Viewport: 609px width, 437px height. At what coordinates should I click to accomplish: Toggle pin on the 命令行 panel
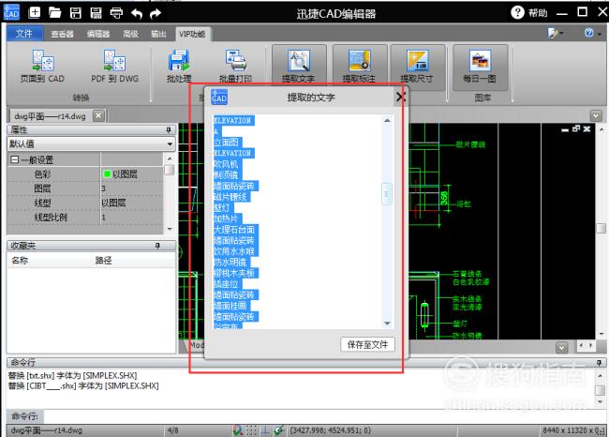pos(599,363)
